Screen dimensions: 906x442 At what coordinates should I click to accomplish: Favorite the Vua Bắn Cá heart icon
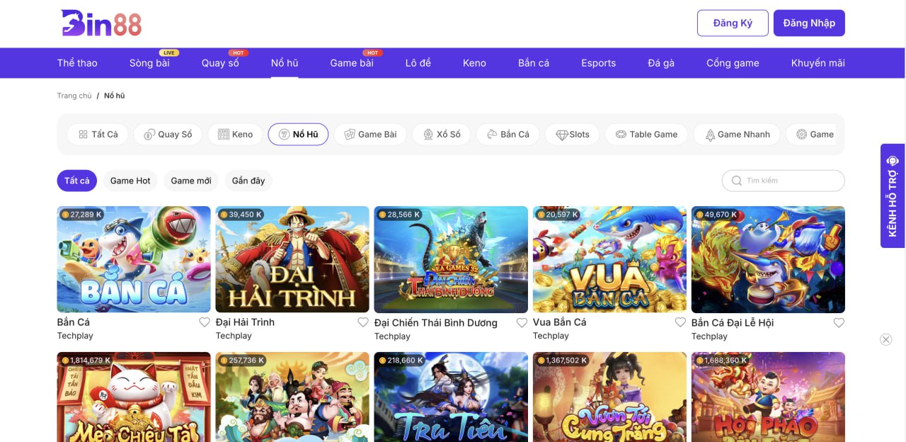click(680, 322)
